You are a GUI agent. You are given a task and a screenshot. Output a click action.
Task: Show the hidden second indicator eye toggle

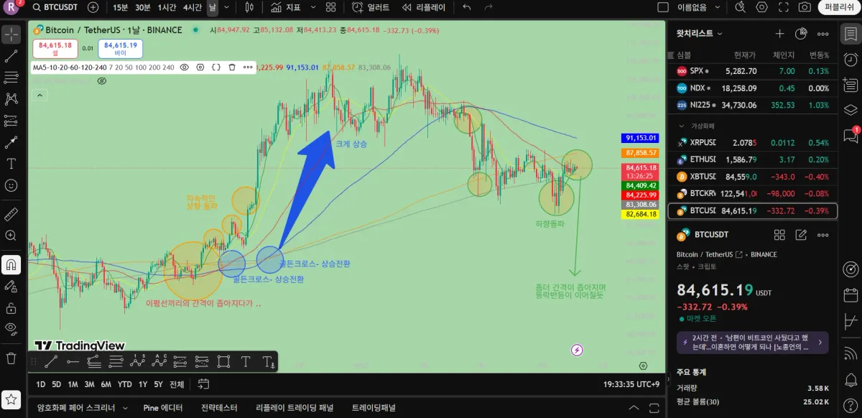click(101, 81)
